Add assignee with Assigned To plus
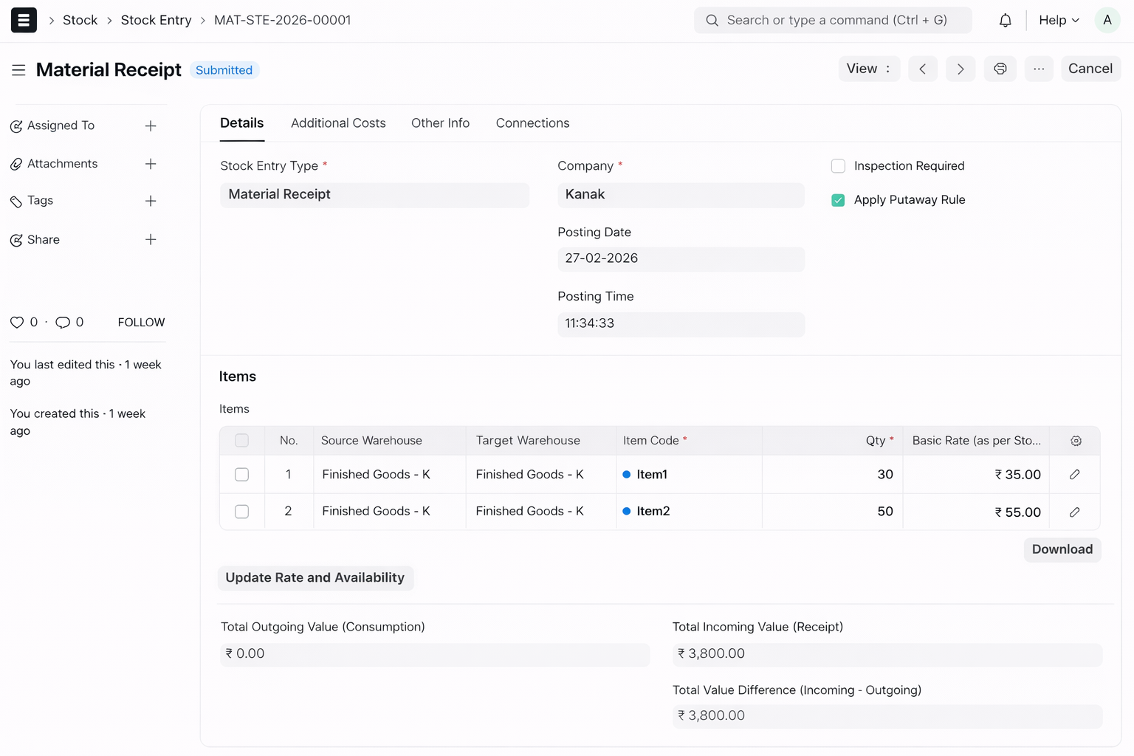Image resolution: width=1134 pixels, height=756 pixels. coord(151,126)
